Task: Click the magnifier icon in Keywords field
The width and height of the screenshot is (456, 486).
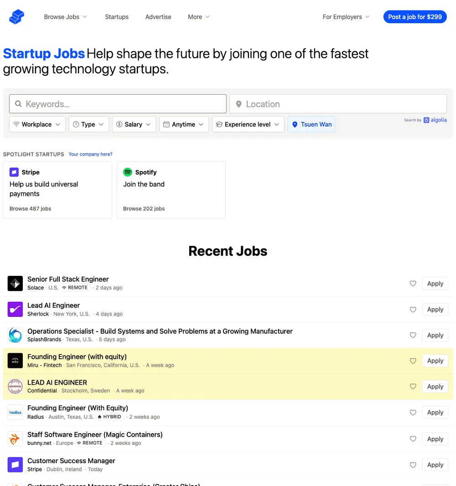Action: [19, 104]
